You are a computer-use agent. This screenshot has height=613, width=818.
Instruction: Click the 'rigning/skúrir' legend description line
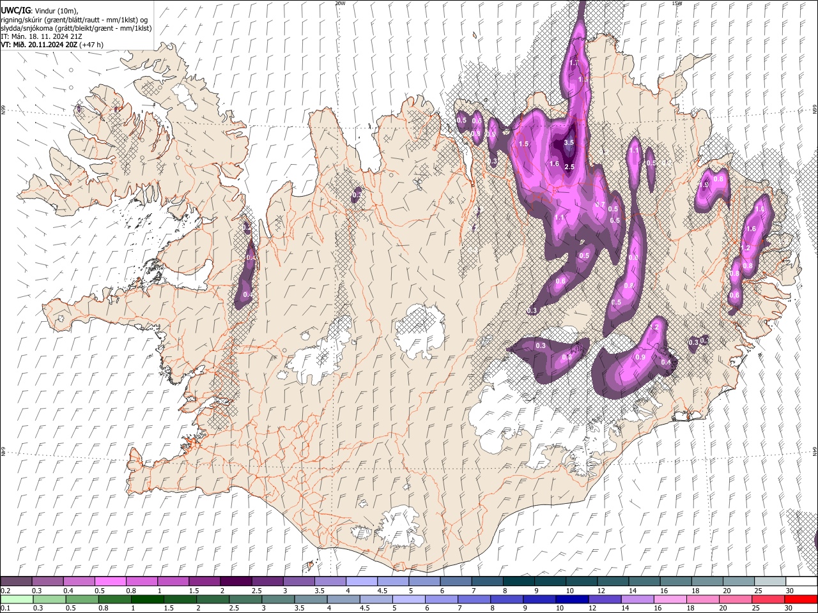pyautogui.click(x=74, y=20)
